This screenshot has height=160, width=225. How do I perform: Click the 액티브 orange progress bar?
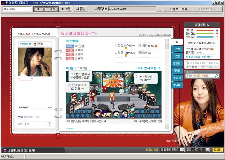tap(205, 30)
